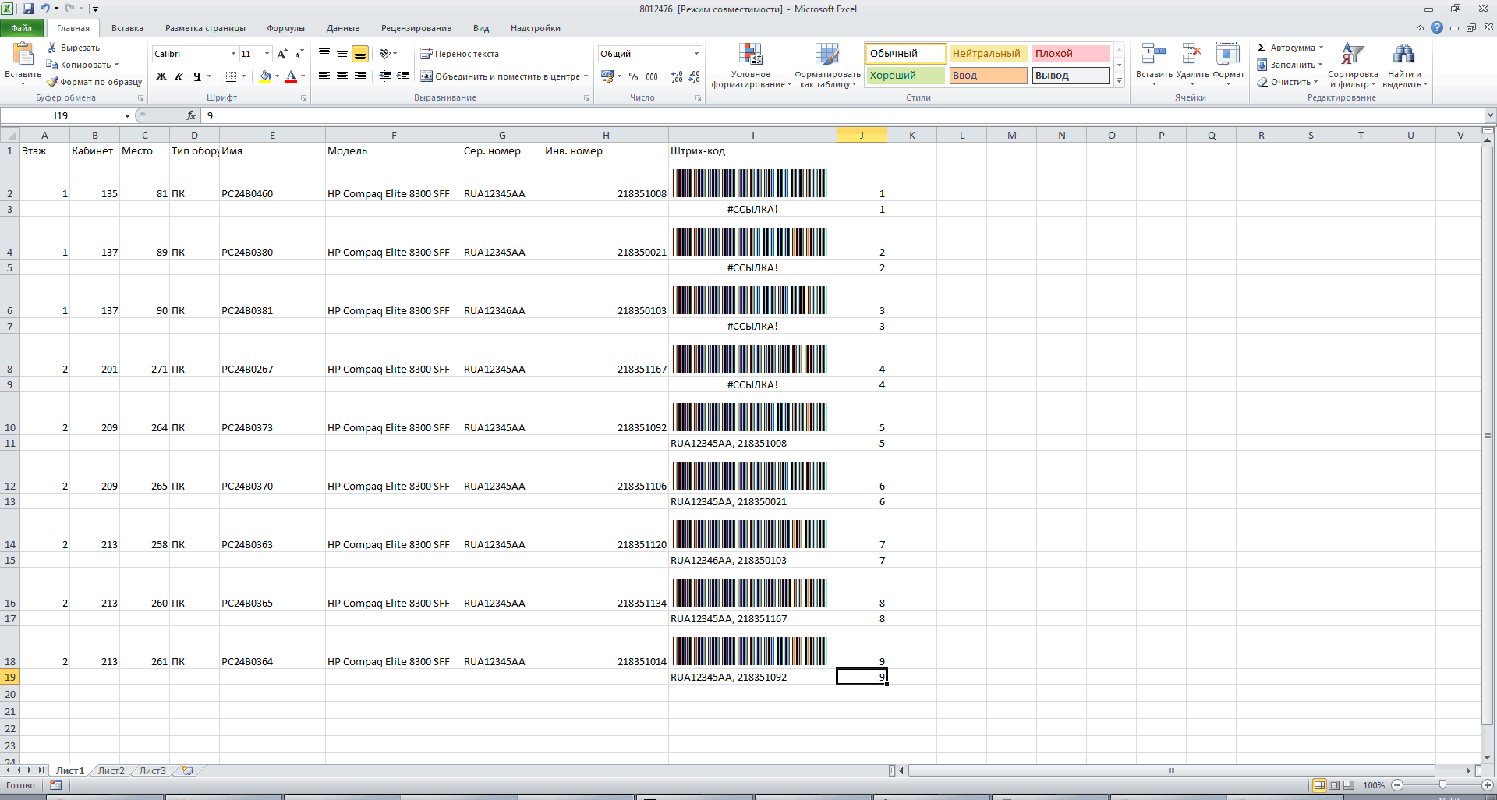Screen dimensions: 1497x800
Task: Open the Name Box dropdown next to J19
Action: pyautogui.click(x=127, y=116)
